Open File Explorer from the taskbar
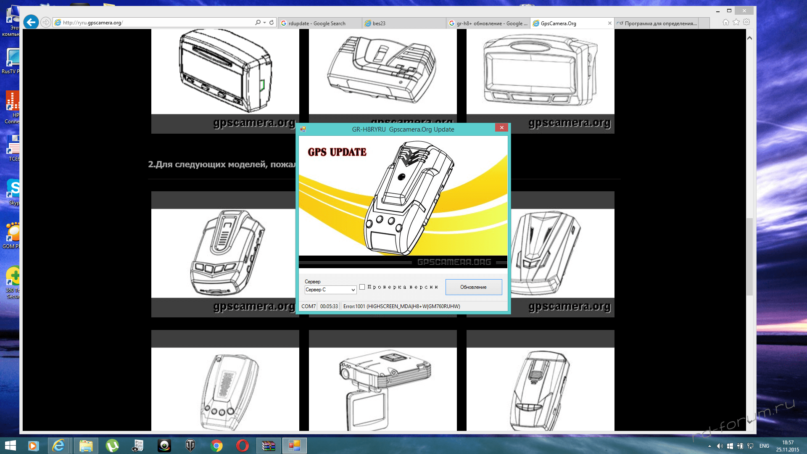The width and height of the screenshot is (807, 454). [x=86, y=446]
